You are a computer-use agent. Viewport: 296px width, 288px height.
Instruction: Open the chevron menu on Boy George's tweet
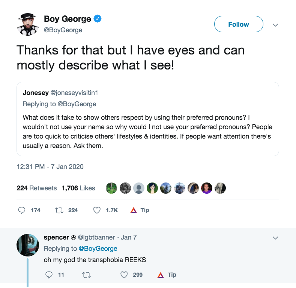275,25
